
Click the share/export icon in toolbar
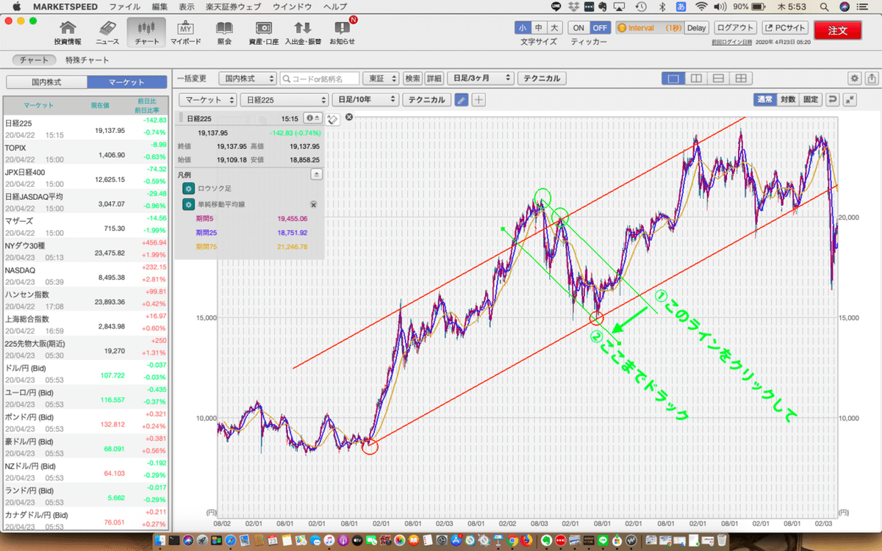(x=871, y=78)
